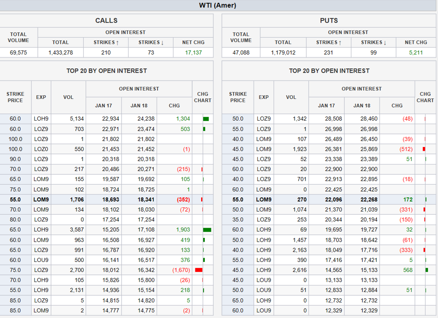The width and height of the screenshot is (438, 318).
Task: Select the highlighted 55.0 LOM9 calls row
Action: click(x=106, y=200)
